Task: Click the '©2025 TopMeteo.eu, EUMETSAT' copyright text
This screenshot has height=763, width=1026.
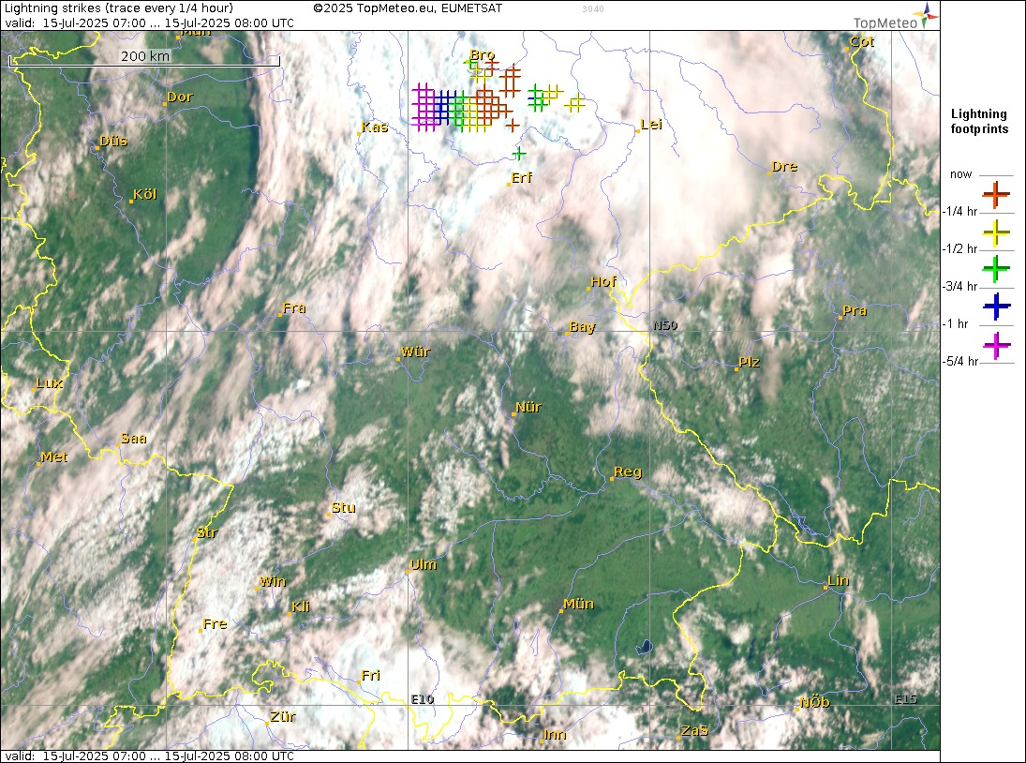Action: pos(408,8)
